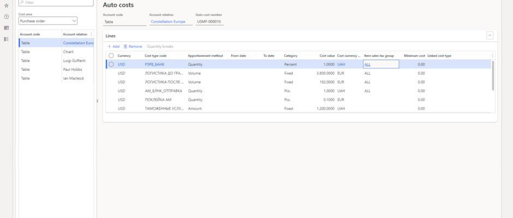Click the Amount apportionment method cell
Image resolution: width=513 pixels, height=218 pixels.
click(x=195, y=108)
